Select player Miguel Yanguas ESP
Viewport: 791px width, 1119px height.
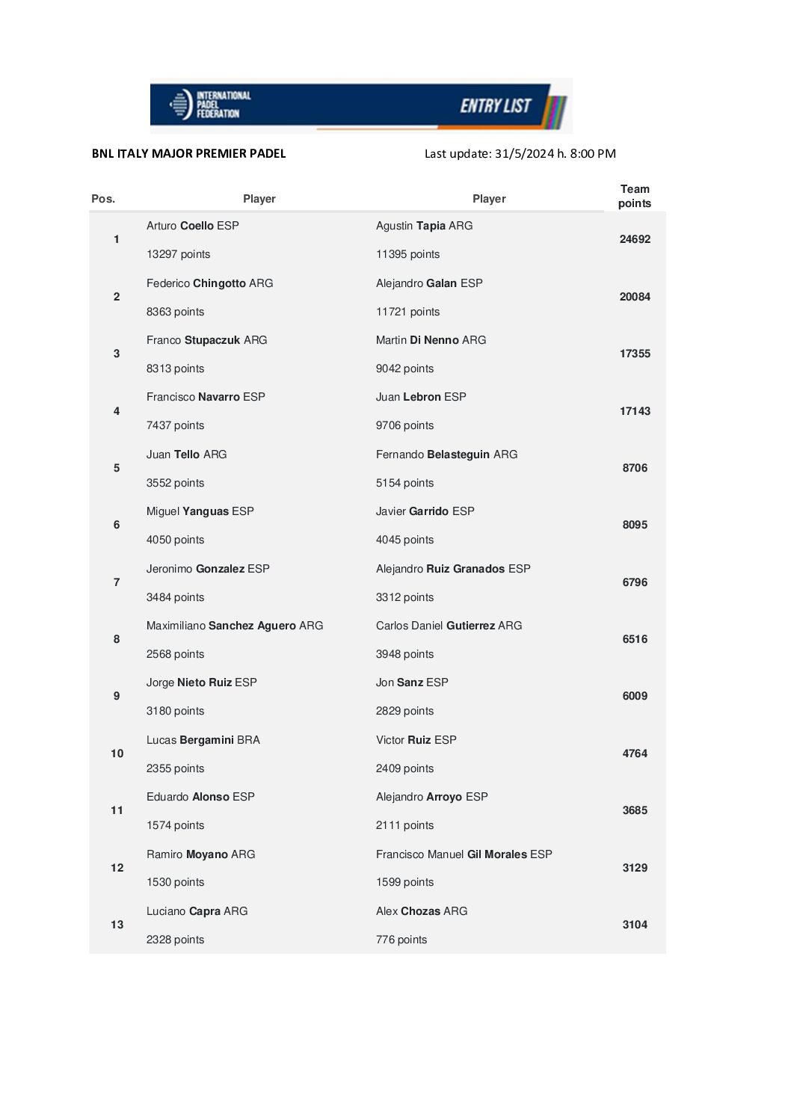[x=200, y=511]
